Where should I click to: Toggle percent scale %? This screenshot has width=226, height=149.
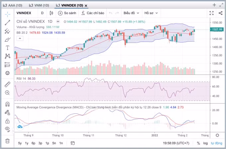(198, 143)
